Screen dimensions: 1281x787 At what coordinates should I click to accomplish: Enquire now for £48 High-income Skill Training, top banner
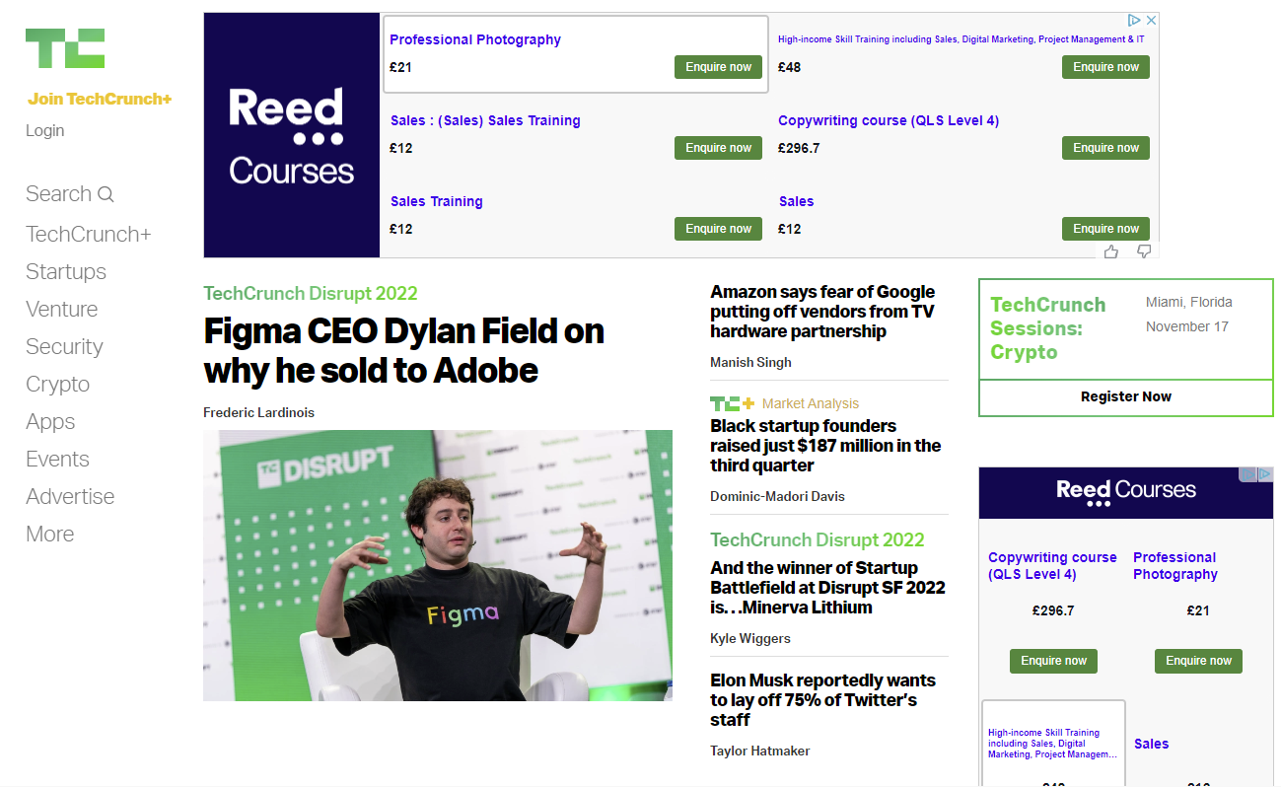pos(1105,67)
